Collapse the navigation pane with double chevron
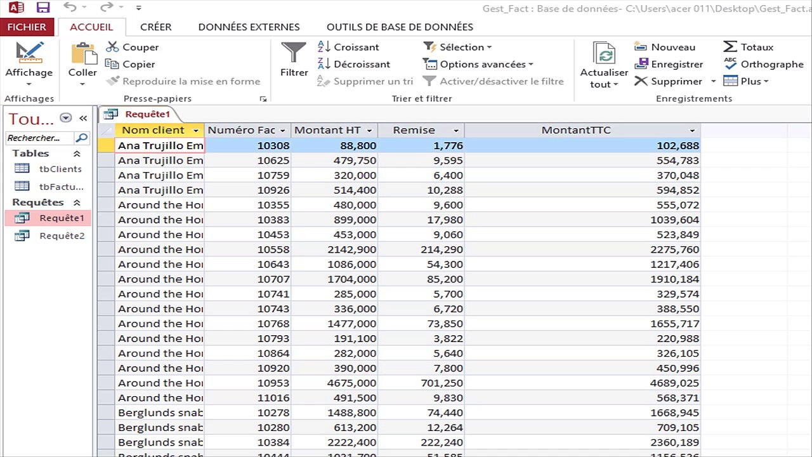 [83, 118]
